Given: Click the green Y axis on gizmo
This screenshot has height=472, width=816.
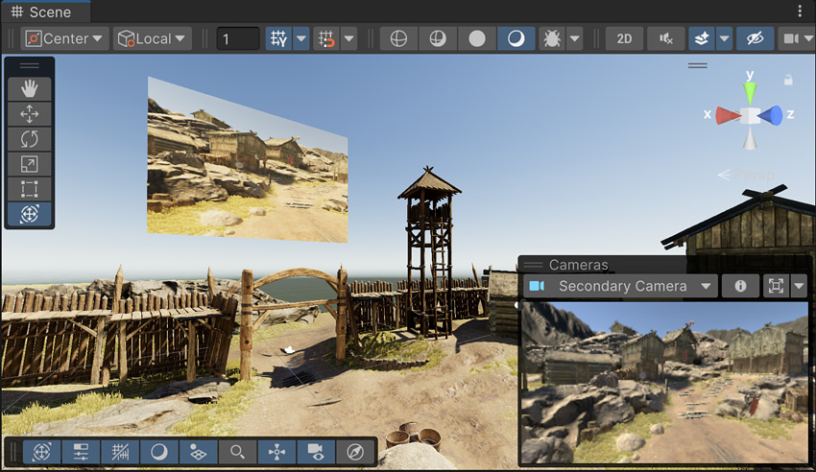Looking at the screenshot, I should (x=750, y=91).
